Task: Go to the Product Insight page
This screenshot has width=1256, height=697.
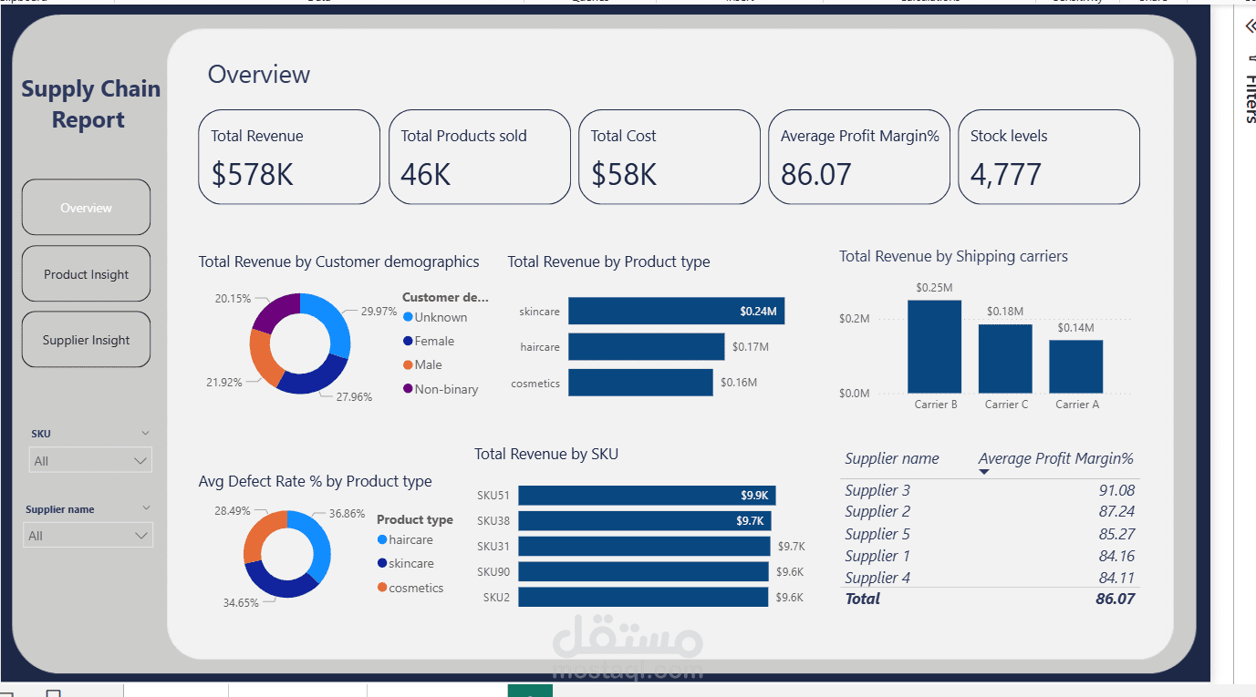Action: coord(86,274)
